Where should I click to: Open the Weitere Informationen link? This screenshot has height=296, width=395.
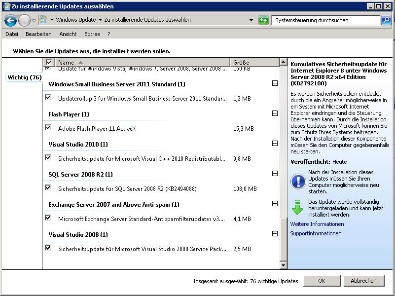(317, 224)
